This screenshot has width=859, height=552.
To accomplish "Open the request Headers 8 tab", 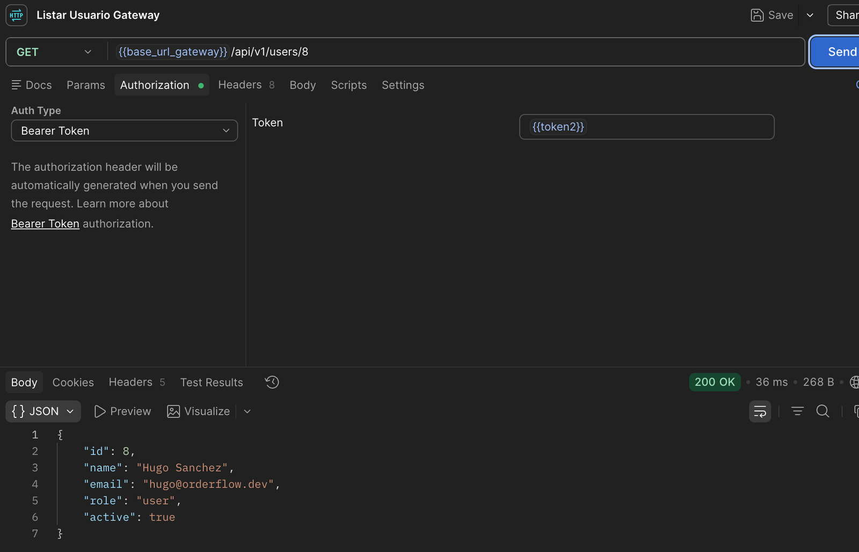I will coord(246,85).
